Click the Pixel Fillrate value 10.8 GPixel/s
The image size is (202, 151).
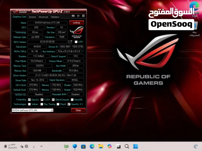37,61
